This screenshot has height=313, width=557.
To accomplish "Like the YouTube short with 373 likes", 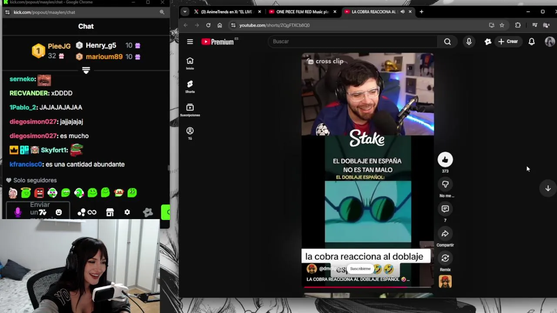I will tap(445, 160).
